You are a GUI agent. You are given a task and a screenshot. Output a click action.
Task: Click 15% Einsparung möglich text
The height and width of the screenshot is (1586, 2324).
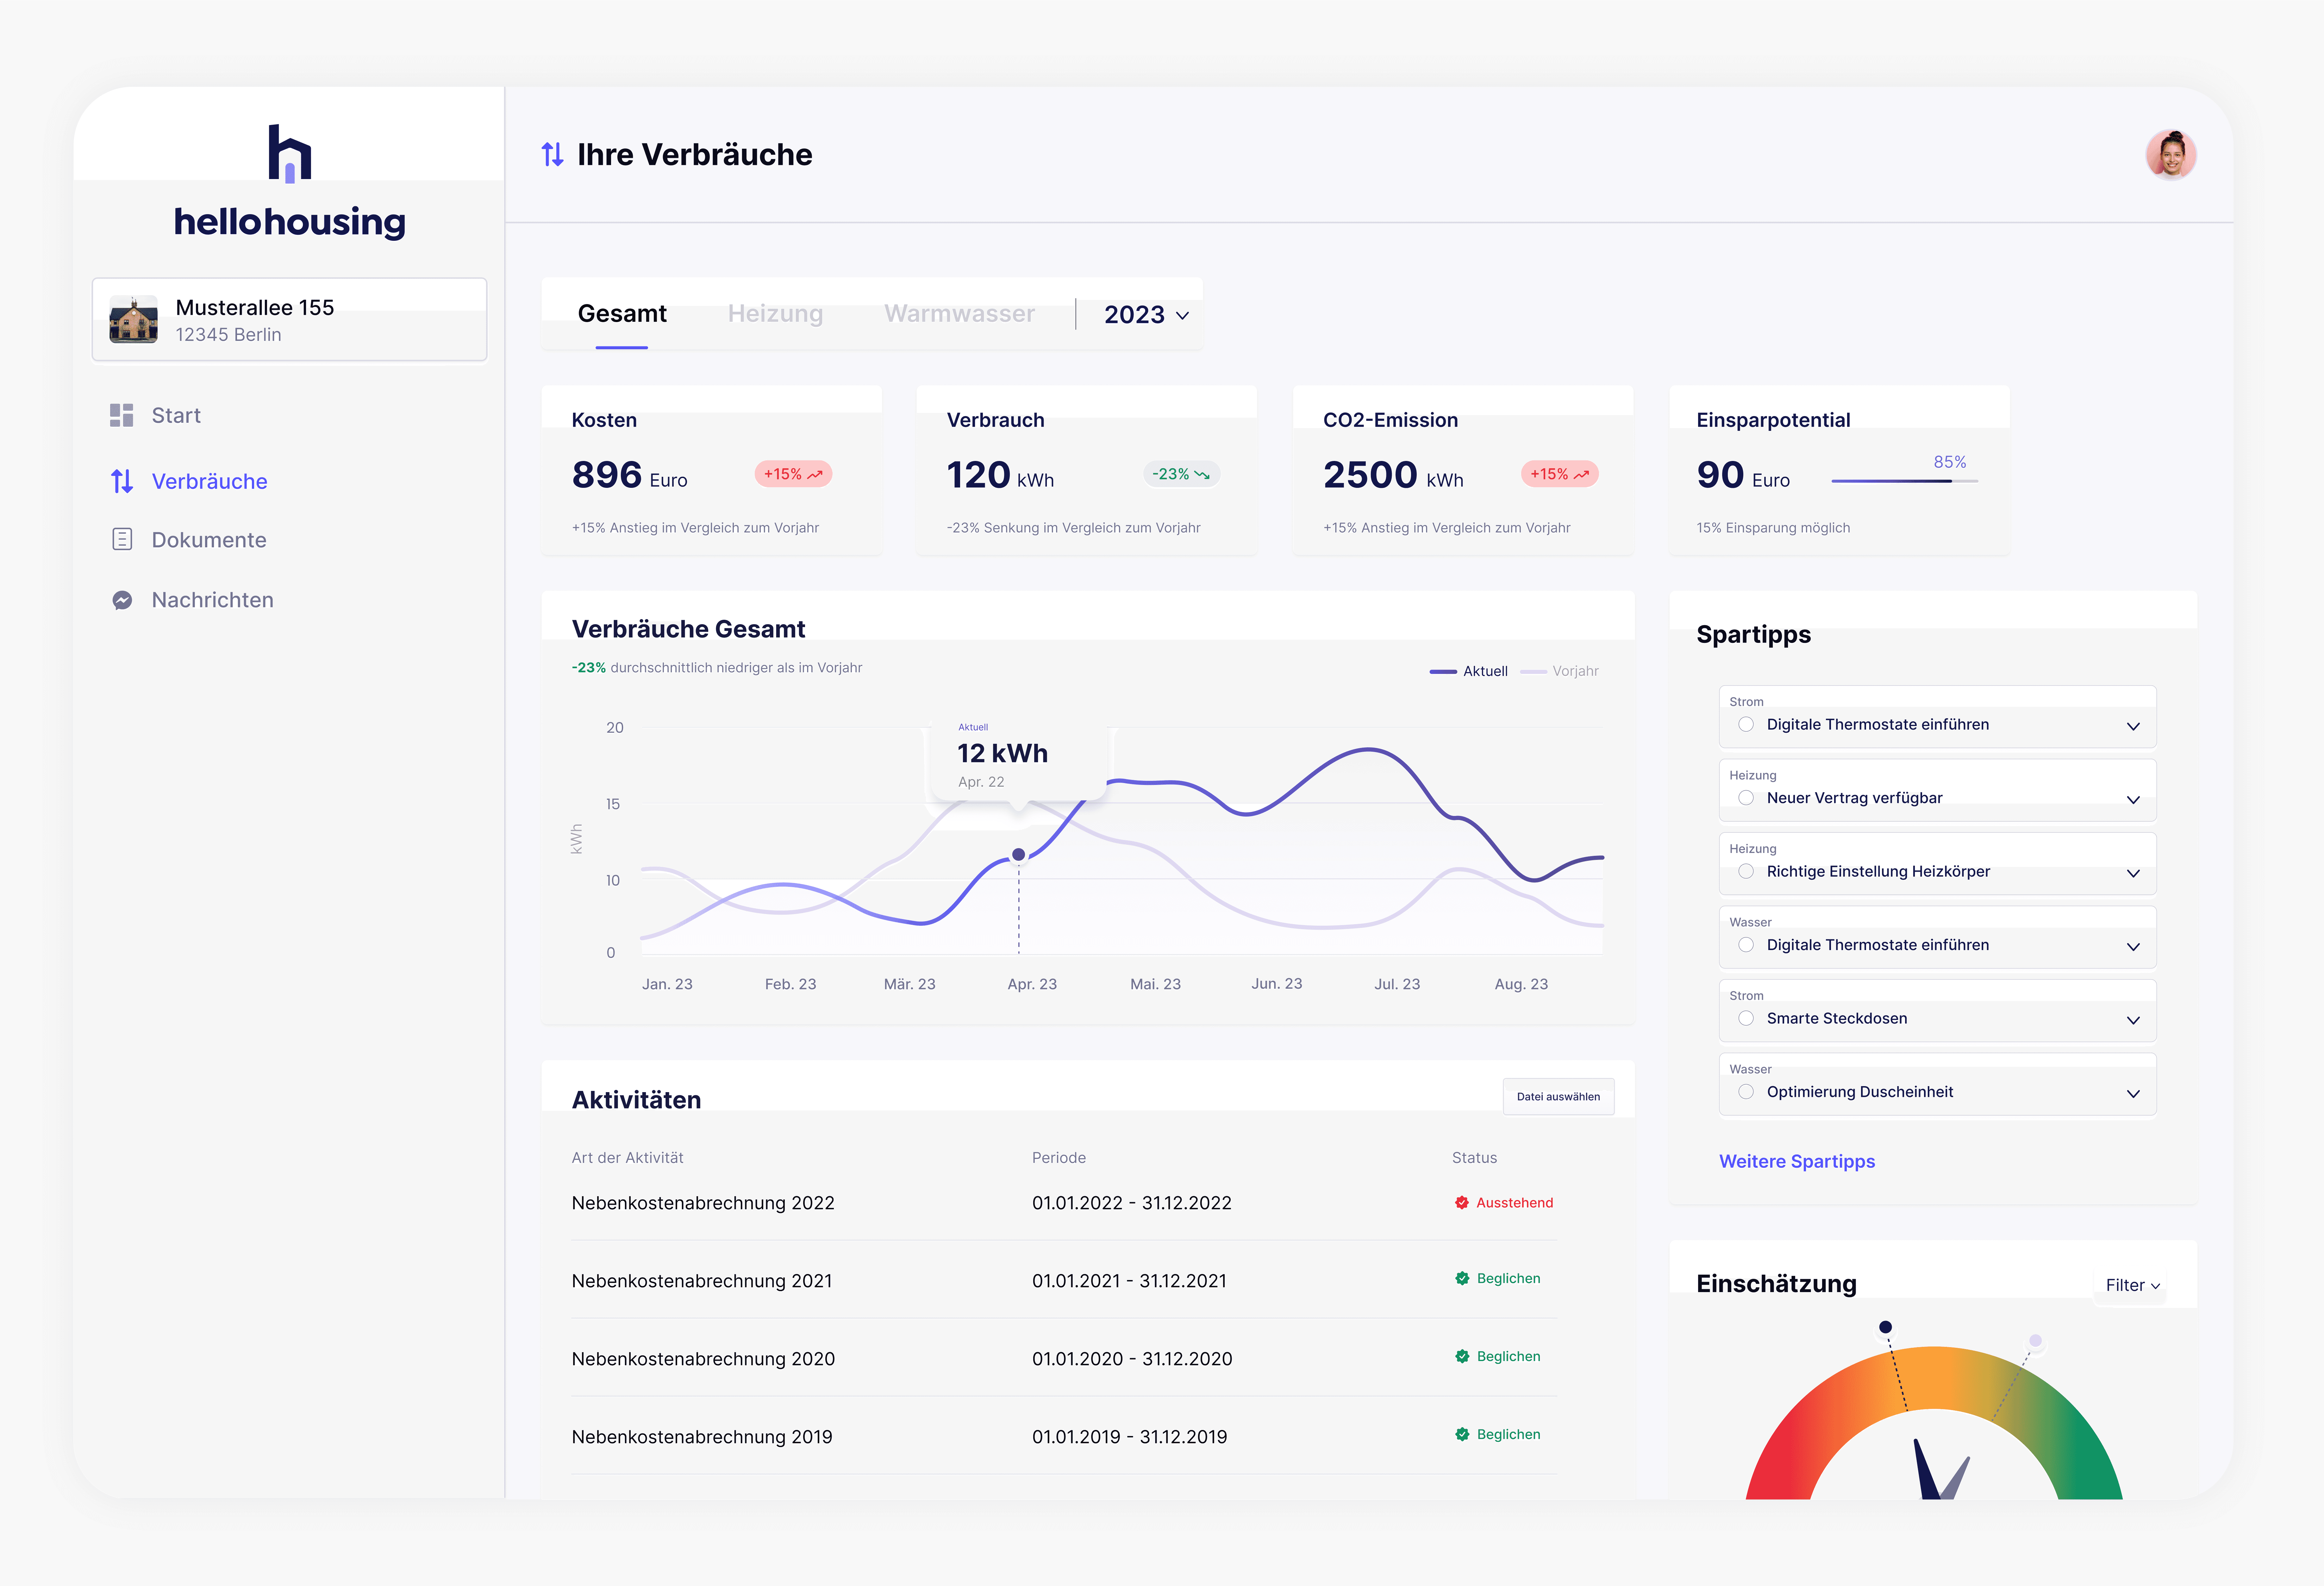click(x=1773, y=528)
